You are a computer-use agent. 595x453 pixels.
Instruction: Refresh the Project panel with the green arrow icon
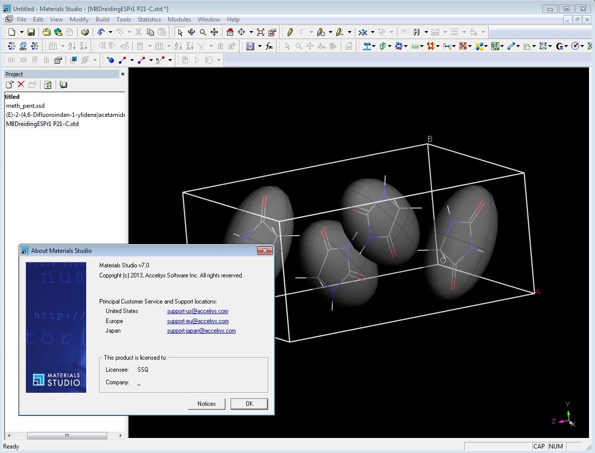coord(48,85)
